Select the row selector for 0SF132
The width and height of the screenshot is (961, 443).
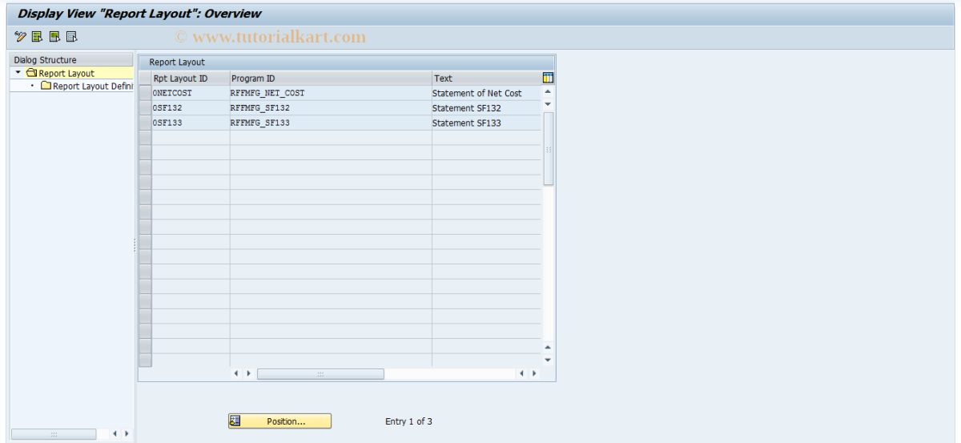145,108
